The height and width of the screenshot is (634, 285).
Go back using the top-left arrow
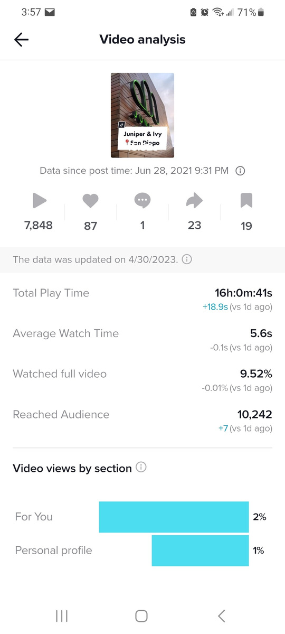pyautogui.click(x=21, y=40)
